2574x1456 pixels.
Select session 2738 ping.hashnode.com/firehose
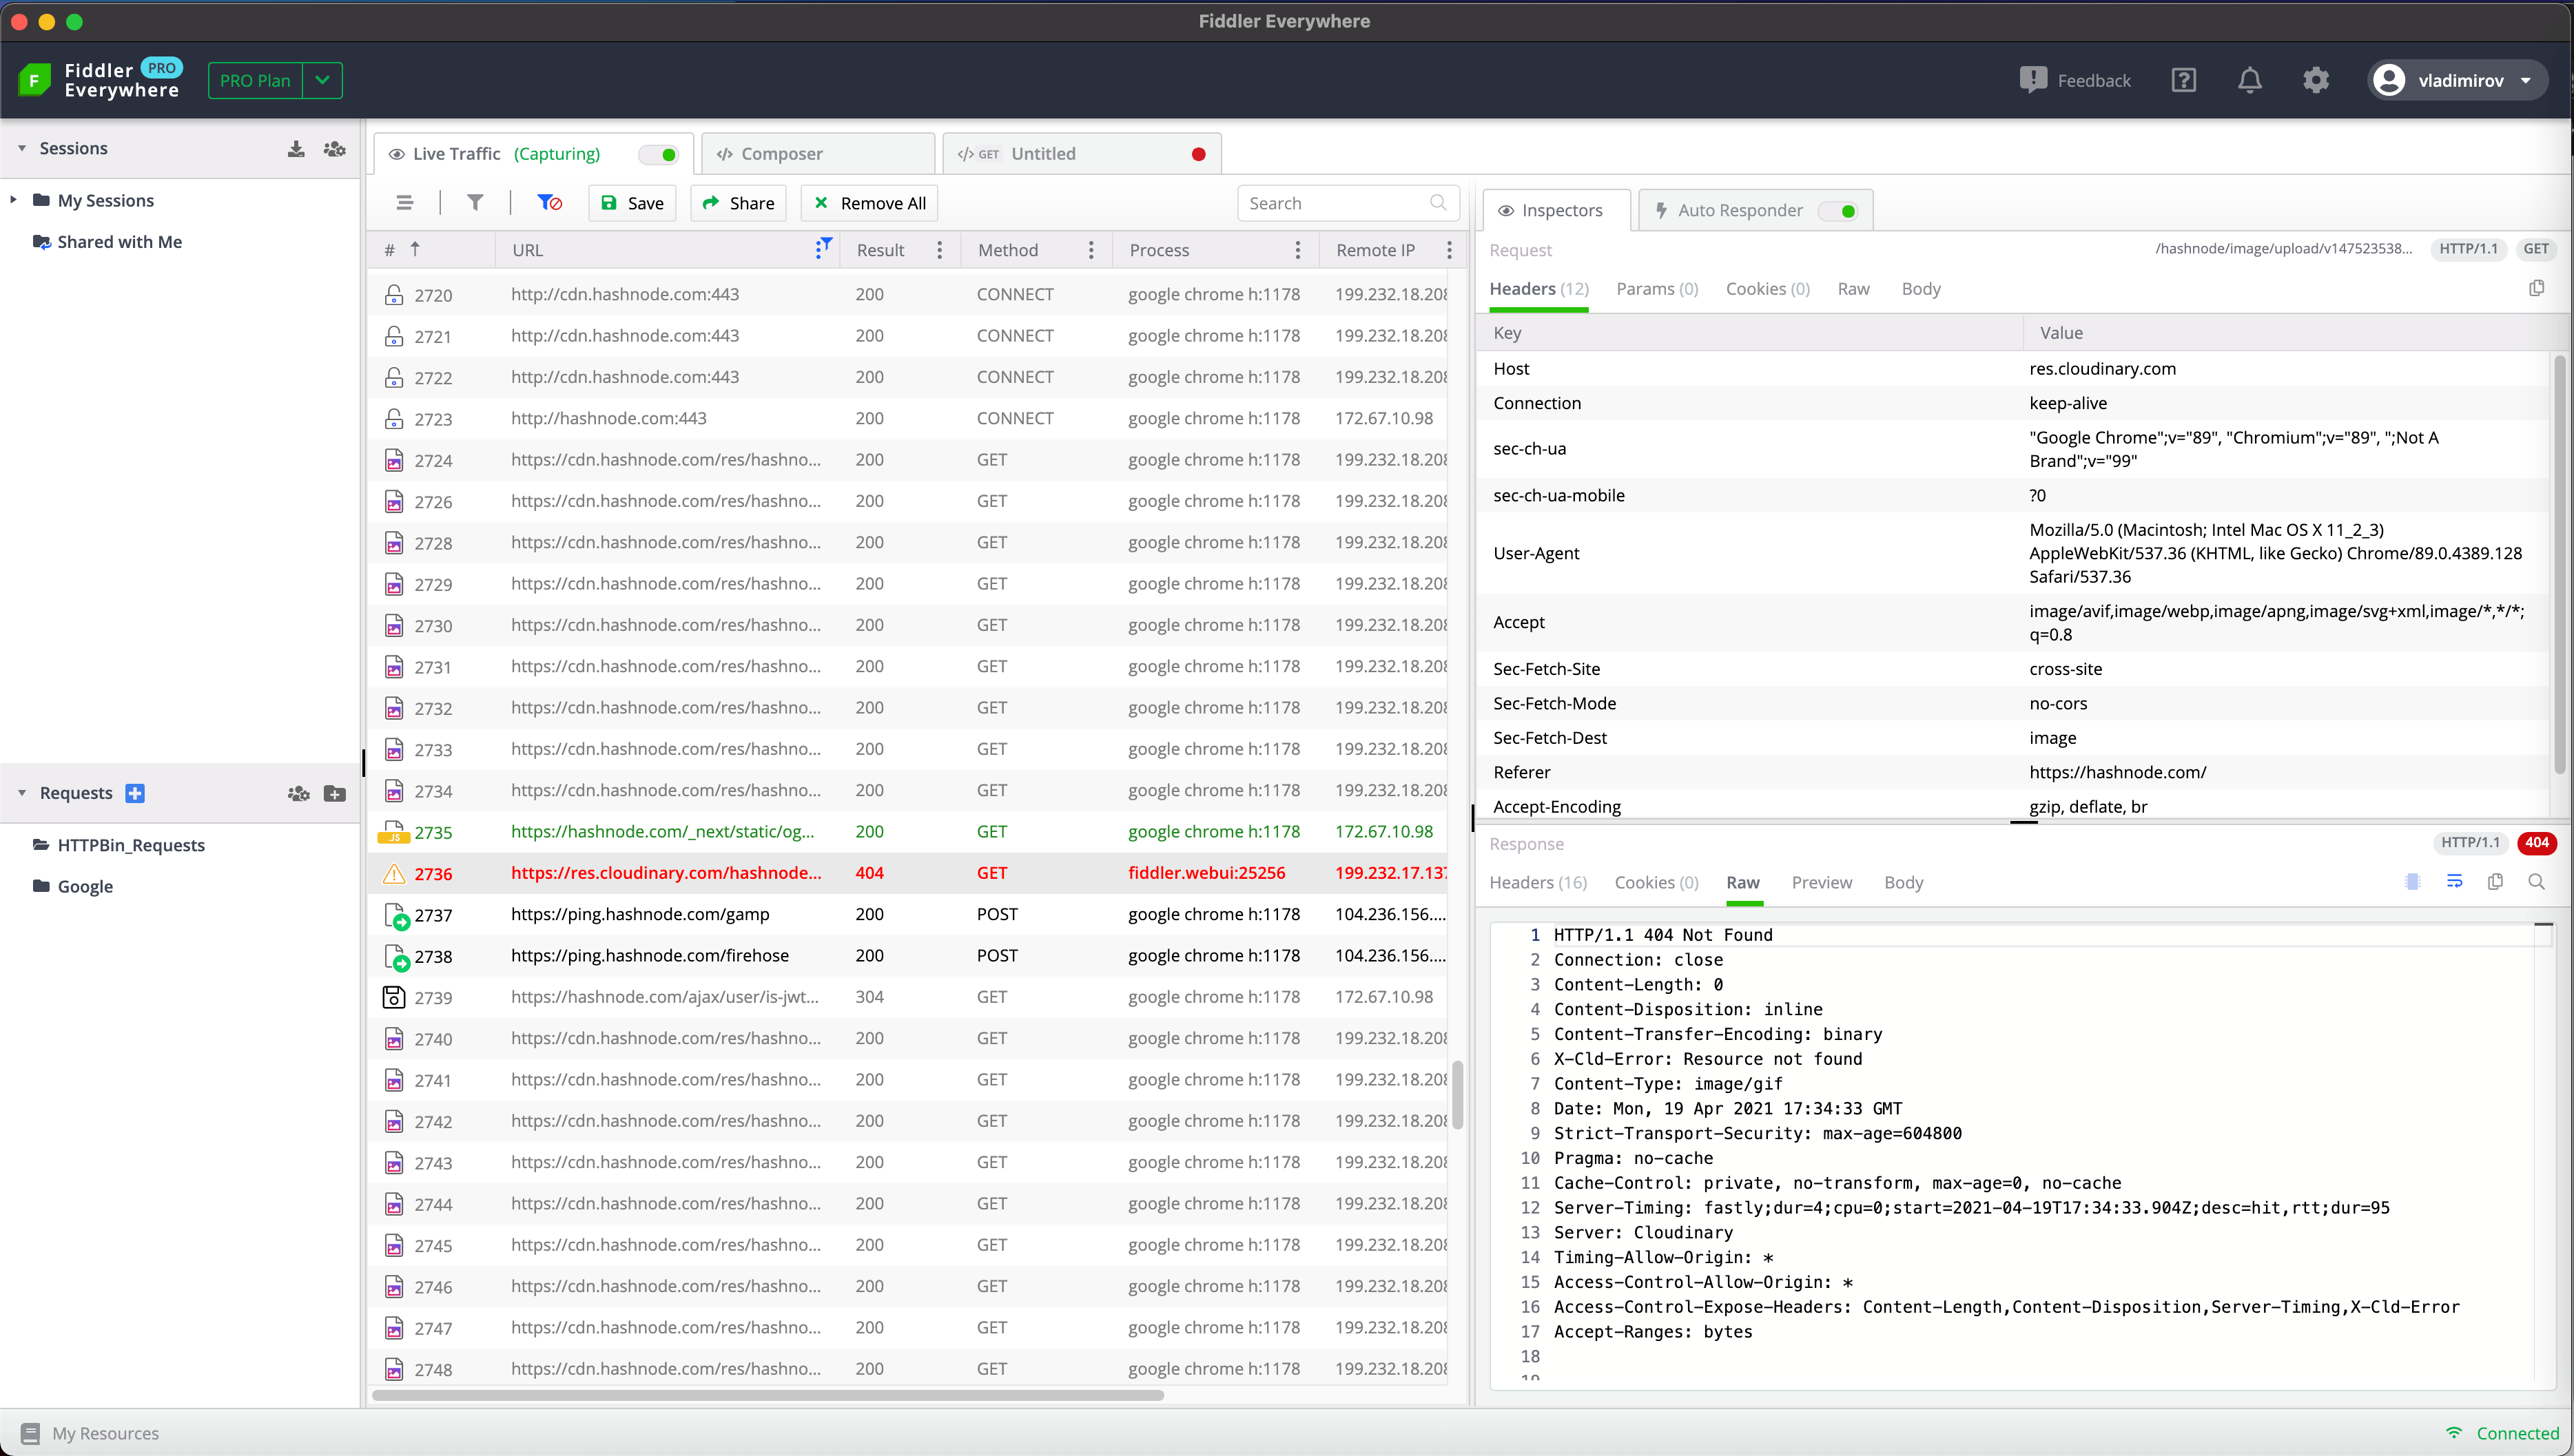[x=908, y=956]
